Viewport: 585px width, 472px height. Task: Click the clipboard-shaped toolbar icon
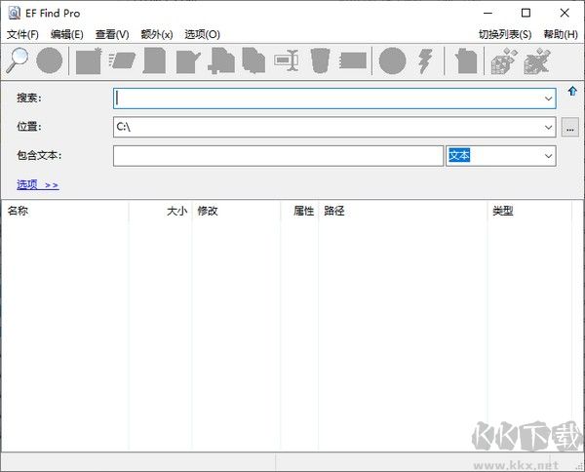coord(466,60)
